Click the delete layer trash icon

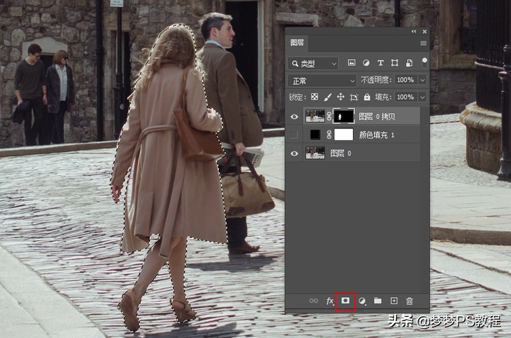409,301
